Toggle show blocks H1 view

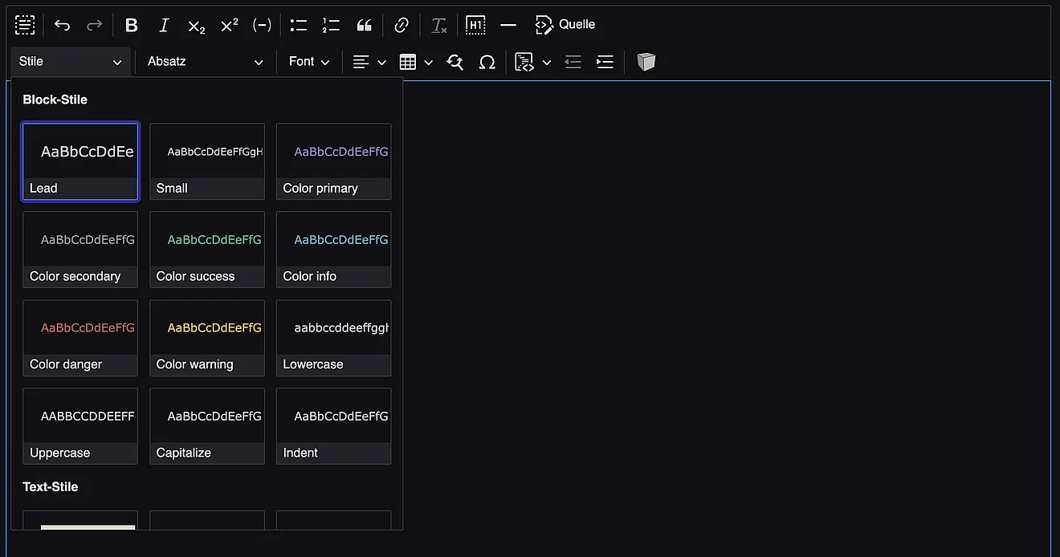[475, 25]
